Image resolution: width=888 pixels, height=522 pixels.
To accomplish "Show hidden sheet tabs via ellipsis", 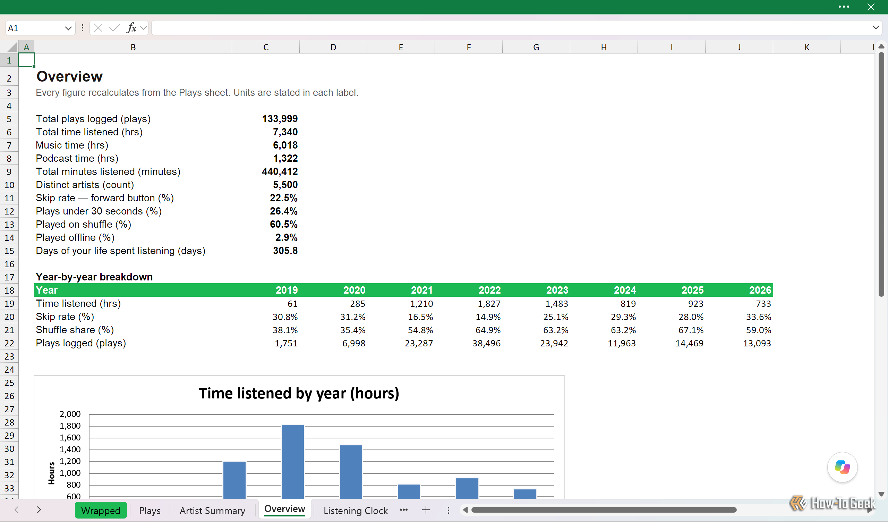I will (404, 510).
